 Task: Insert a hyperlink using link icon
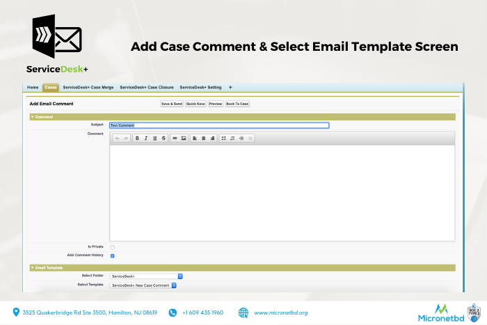click(x=175, y=138)
